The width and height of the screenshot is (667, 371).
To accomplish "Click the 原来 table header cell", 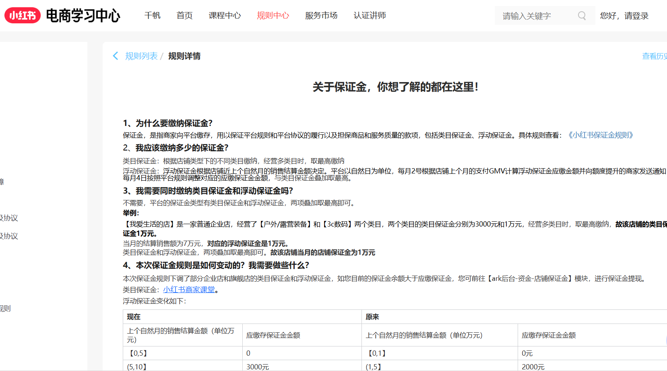I will tap(514, 317).
